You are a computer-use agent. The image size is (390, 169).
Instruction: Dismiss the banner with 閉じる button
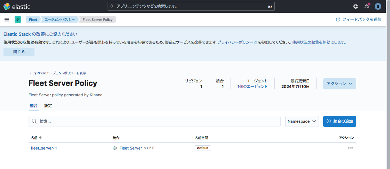pos(19,52)
